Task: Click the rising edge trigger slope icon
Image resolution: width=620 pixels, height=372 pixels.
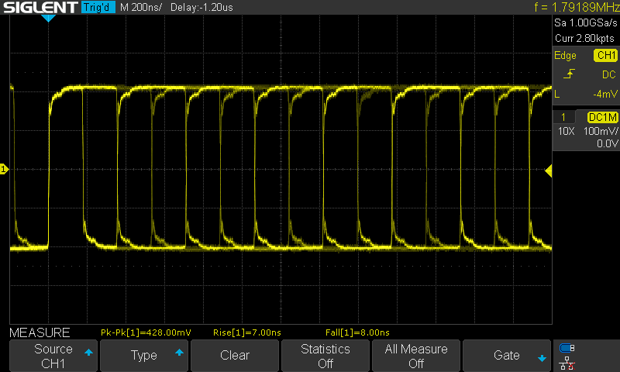Action: 570,74
